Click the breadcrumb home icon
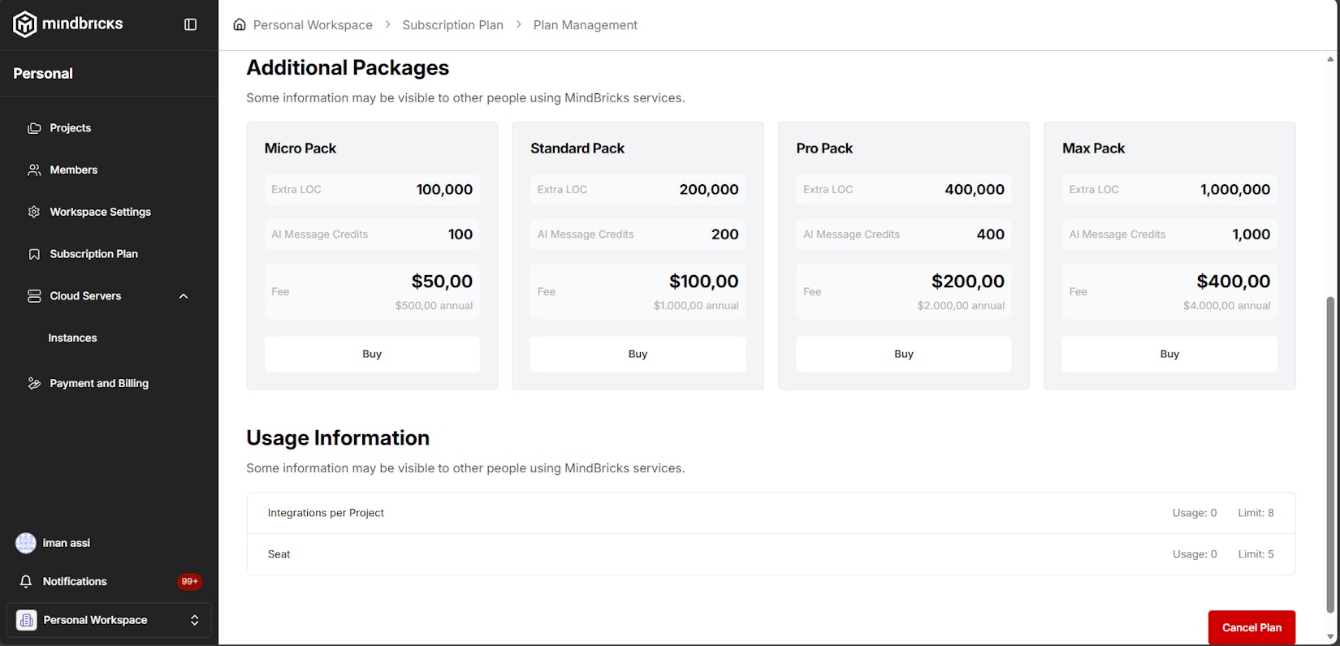 (x=240, y=24)
